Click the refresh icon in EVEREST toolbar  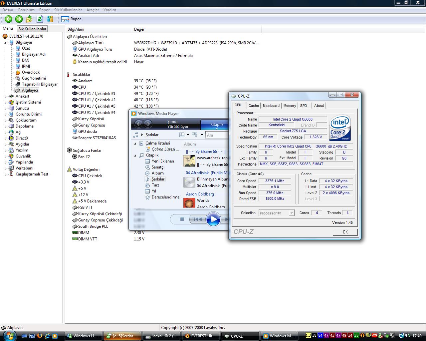tap(40, 19)
